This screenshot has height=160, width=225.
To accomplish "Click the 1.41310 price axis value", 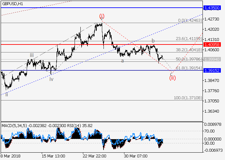I will coord(212,40).
